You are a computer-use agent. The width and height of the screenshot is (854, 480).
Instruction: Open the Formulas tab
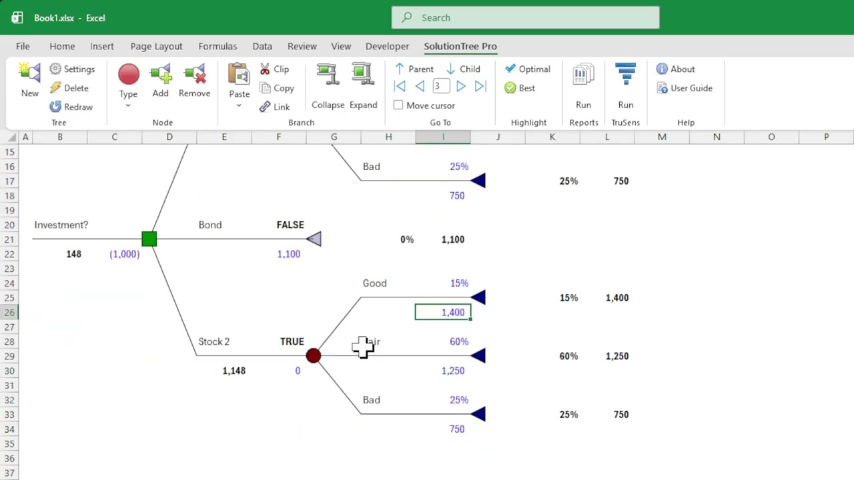(x=218, y=46)
